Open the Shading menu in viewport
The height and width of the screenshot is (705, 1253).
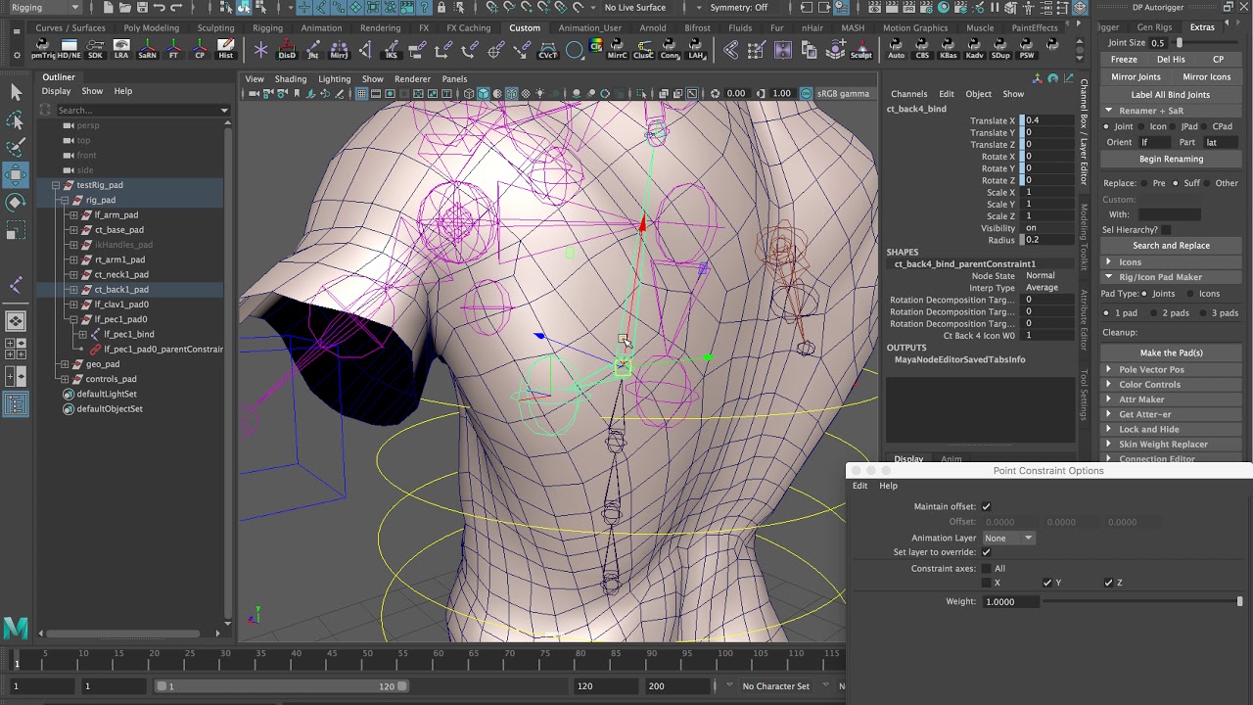[291, 79]
